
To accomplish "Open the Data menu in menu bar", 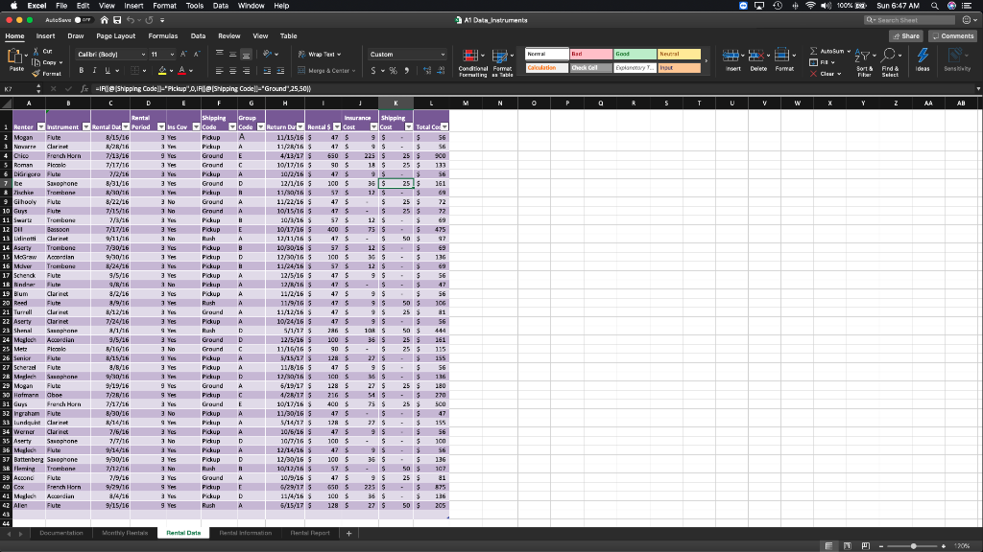I will (x=221, y=6).
